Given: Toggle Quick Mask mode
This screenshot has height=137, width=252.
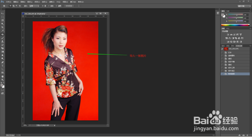Looking at the screenshot, I should [3, 90].
